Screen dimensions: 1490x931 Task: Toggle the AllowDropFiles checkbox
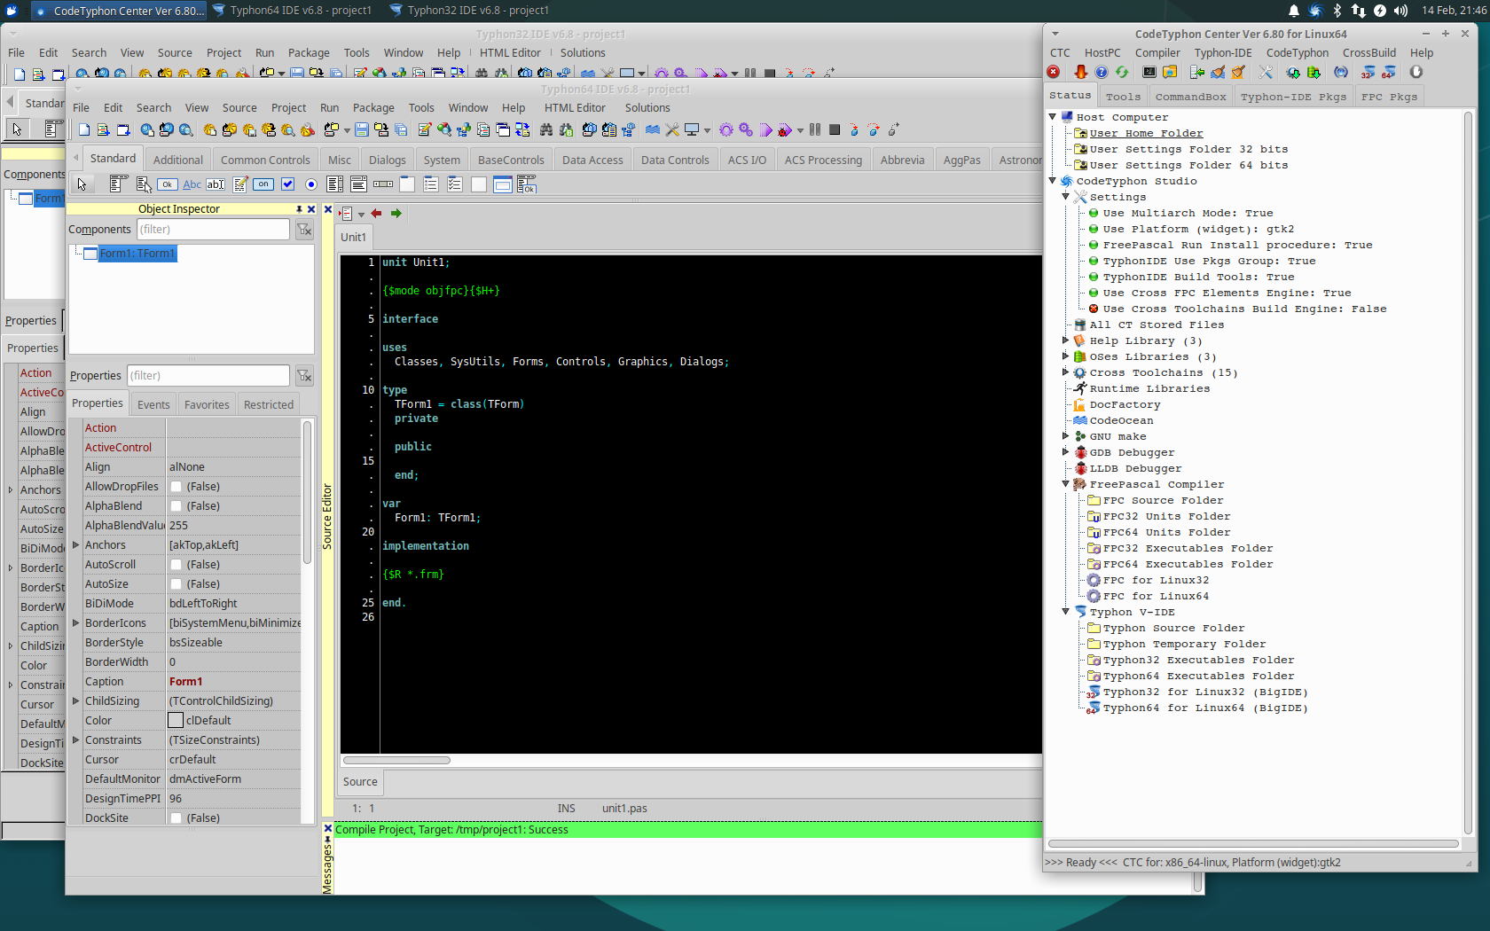click(176, 487)
